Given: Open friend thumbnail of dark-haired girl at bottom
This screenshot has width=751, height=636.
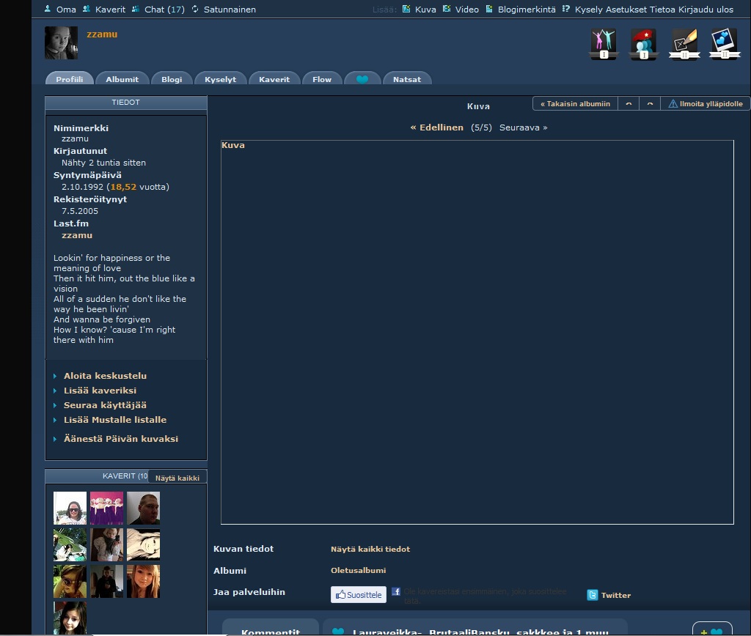Looking at the screenshot, I should click(x=70, y=618).
